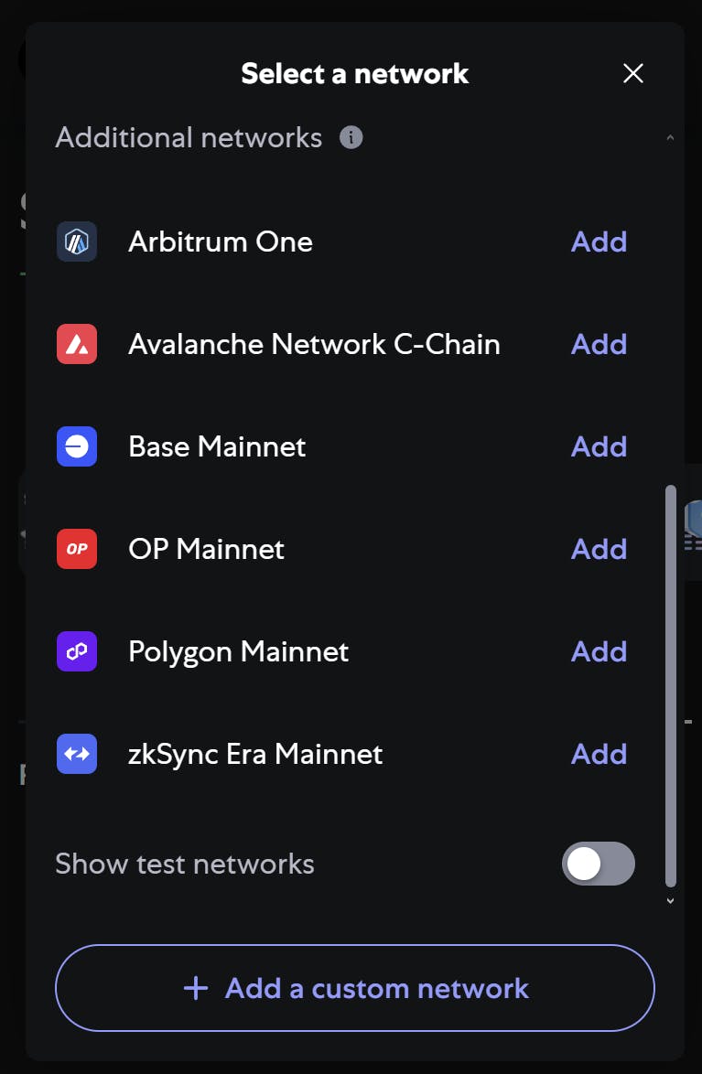Click the chevron beside Additional networks
The width and height of the screenshot is (702, 1074).
coord(670,135)
